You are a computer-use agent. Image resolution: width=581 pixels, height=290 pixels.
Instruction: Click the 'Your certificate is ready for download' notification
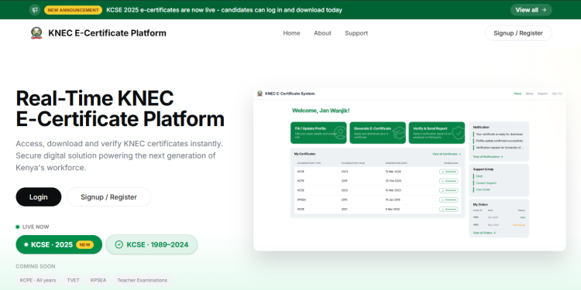499,135
